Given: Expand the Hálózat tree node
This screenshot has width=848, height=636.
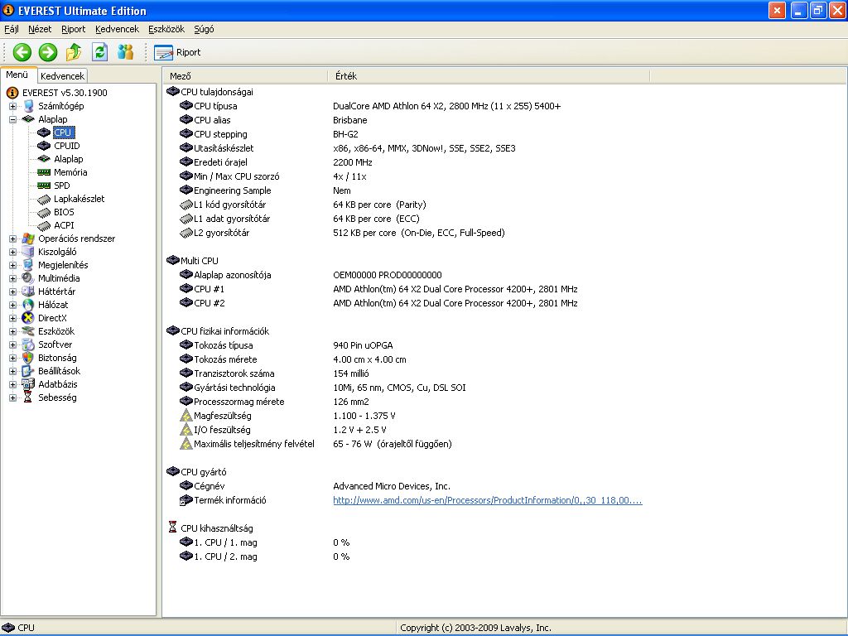Looking at the screenshot, I should (13, 305).
